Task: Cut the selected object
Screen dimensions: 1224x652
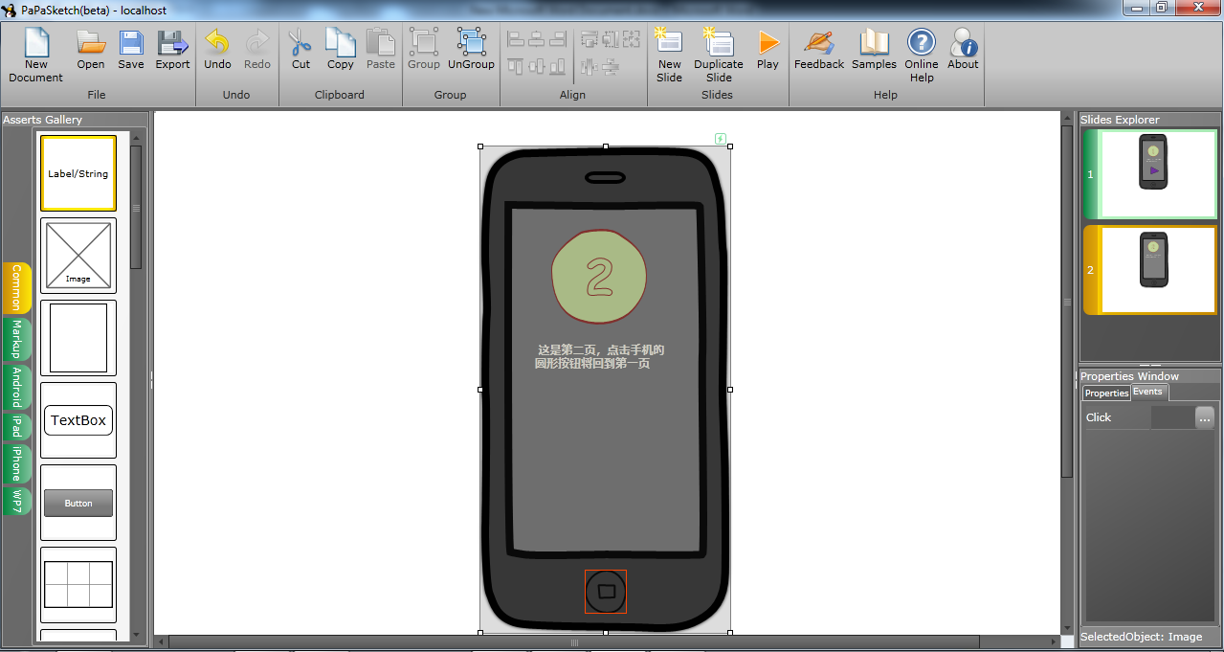Action: coord(300,50)
